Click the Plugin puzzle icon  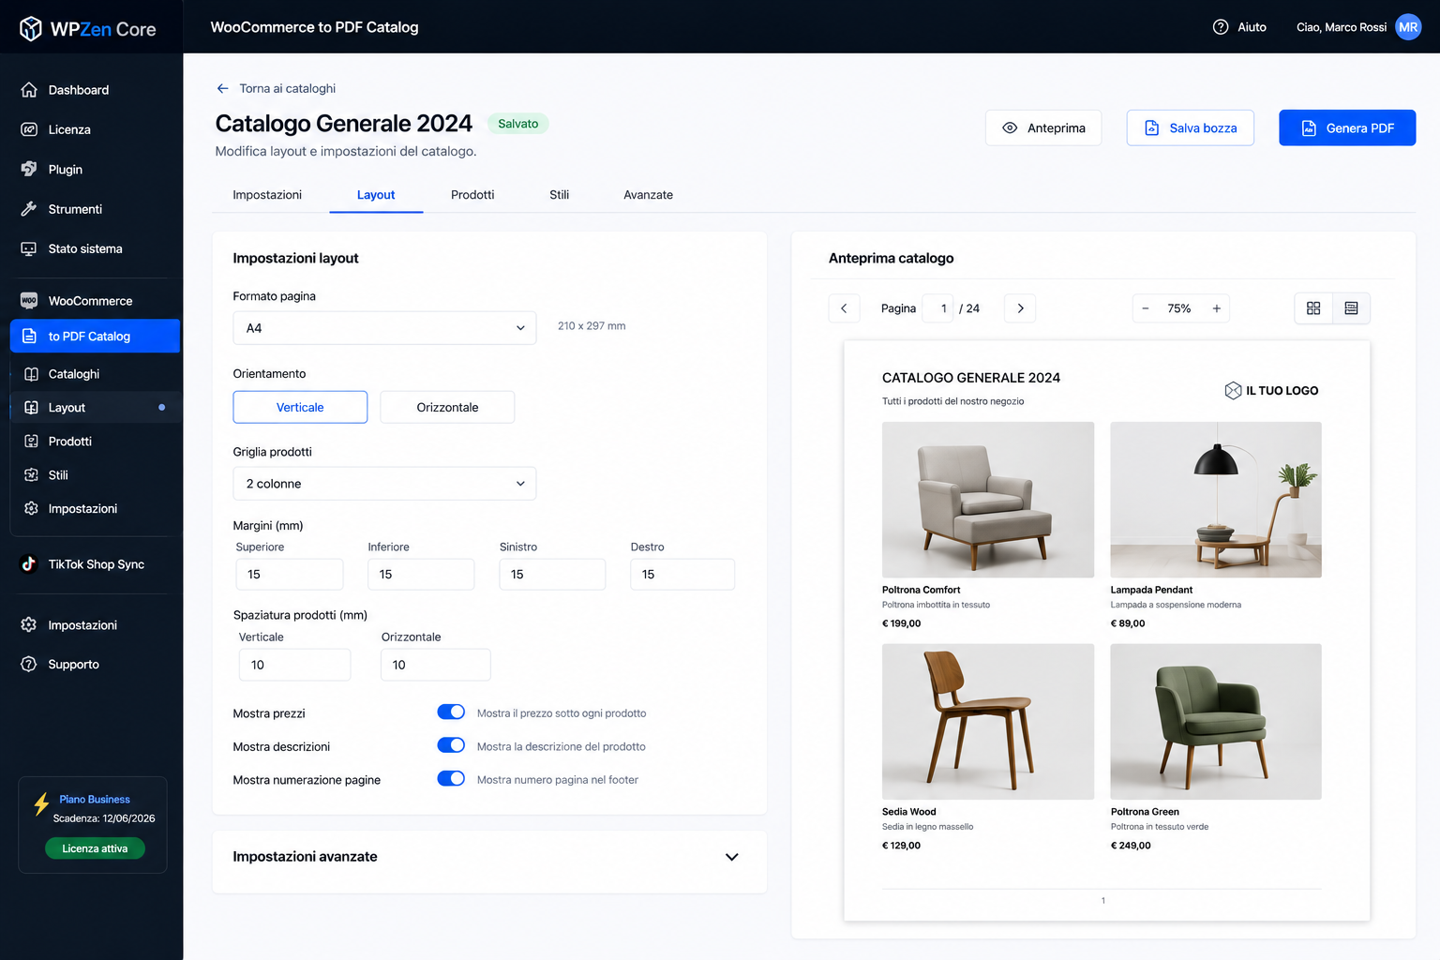29,170
